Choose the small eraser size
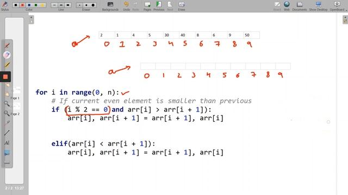 (x=79, y=5)
